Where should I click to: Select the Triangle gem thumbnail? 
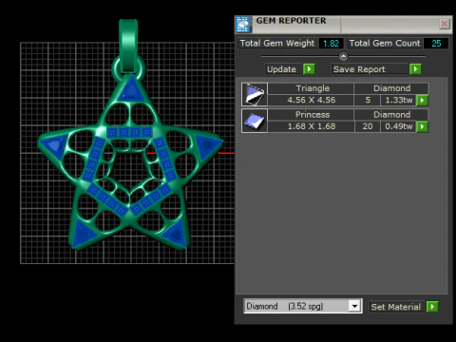(255, 94)
